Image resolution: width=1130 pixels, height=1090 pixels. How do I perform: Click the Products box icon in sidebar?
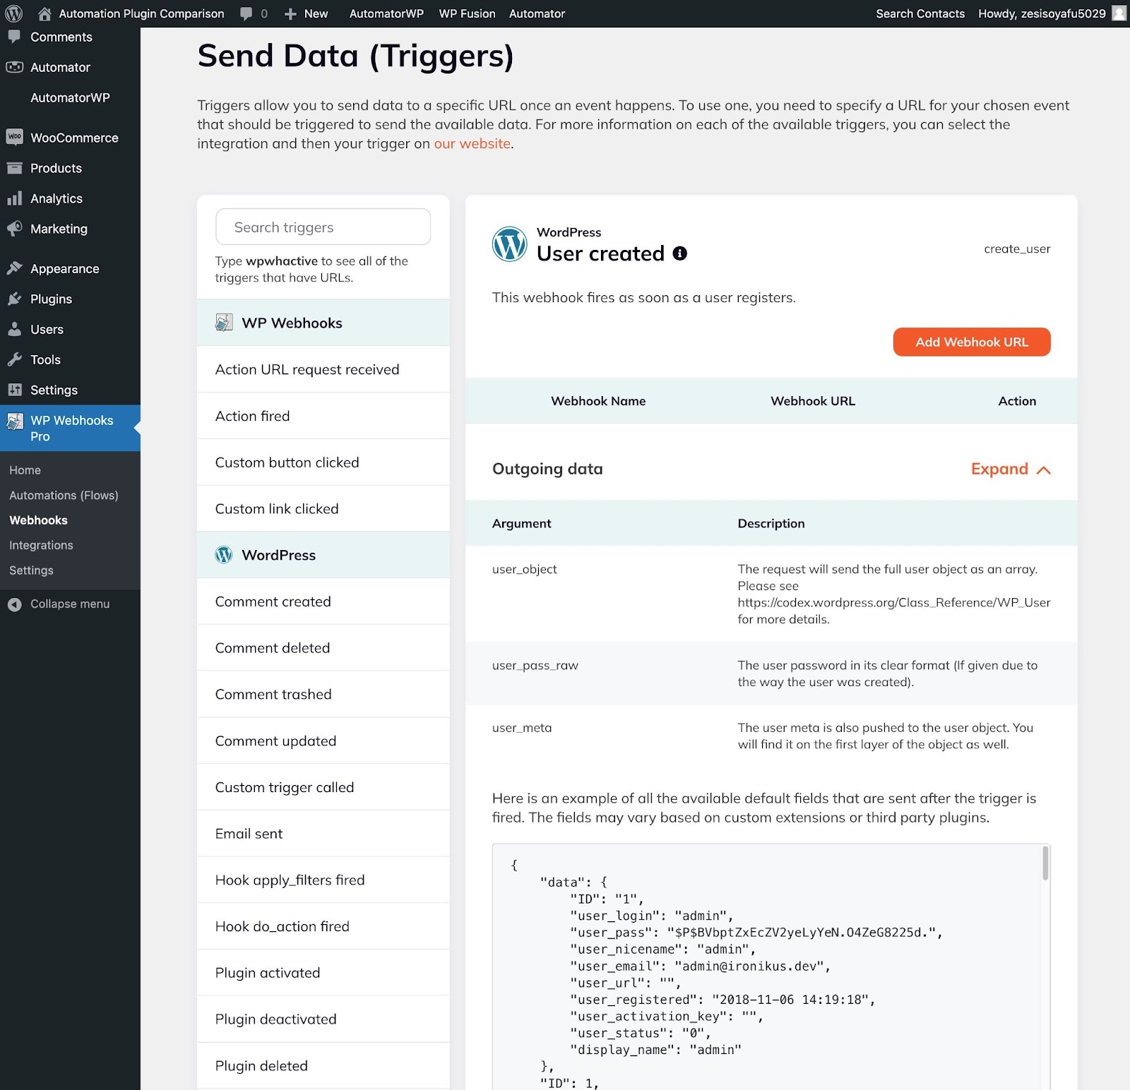[14, 168]
